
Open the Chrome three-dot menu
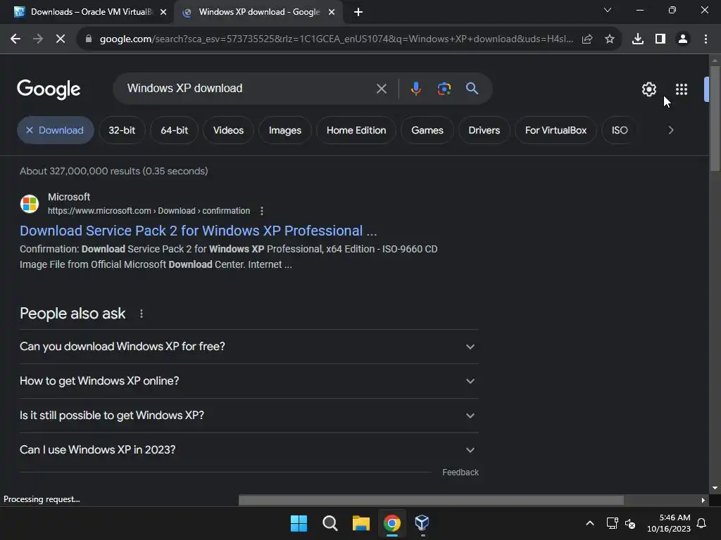coord(706,39)
